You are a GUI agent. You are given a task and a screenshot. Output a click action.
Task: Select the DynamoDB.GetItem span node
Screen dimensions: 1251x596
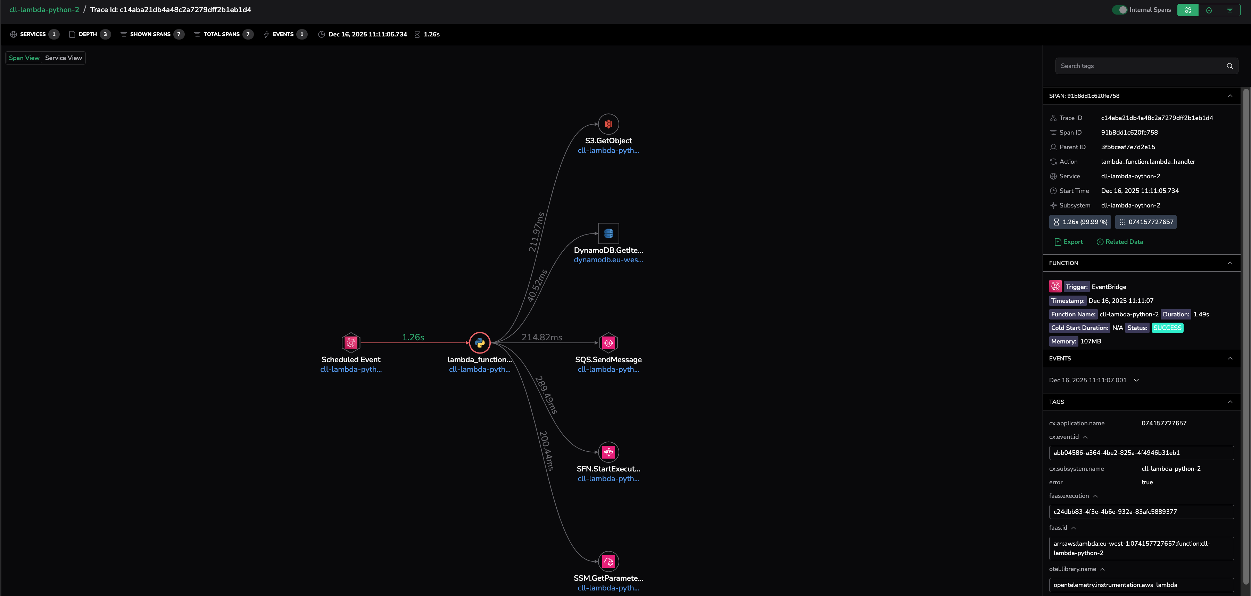[608, 234]
